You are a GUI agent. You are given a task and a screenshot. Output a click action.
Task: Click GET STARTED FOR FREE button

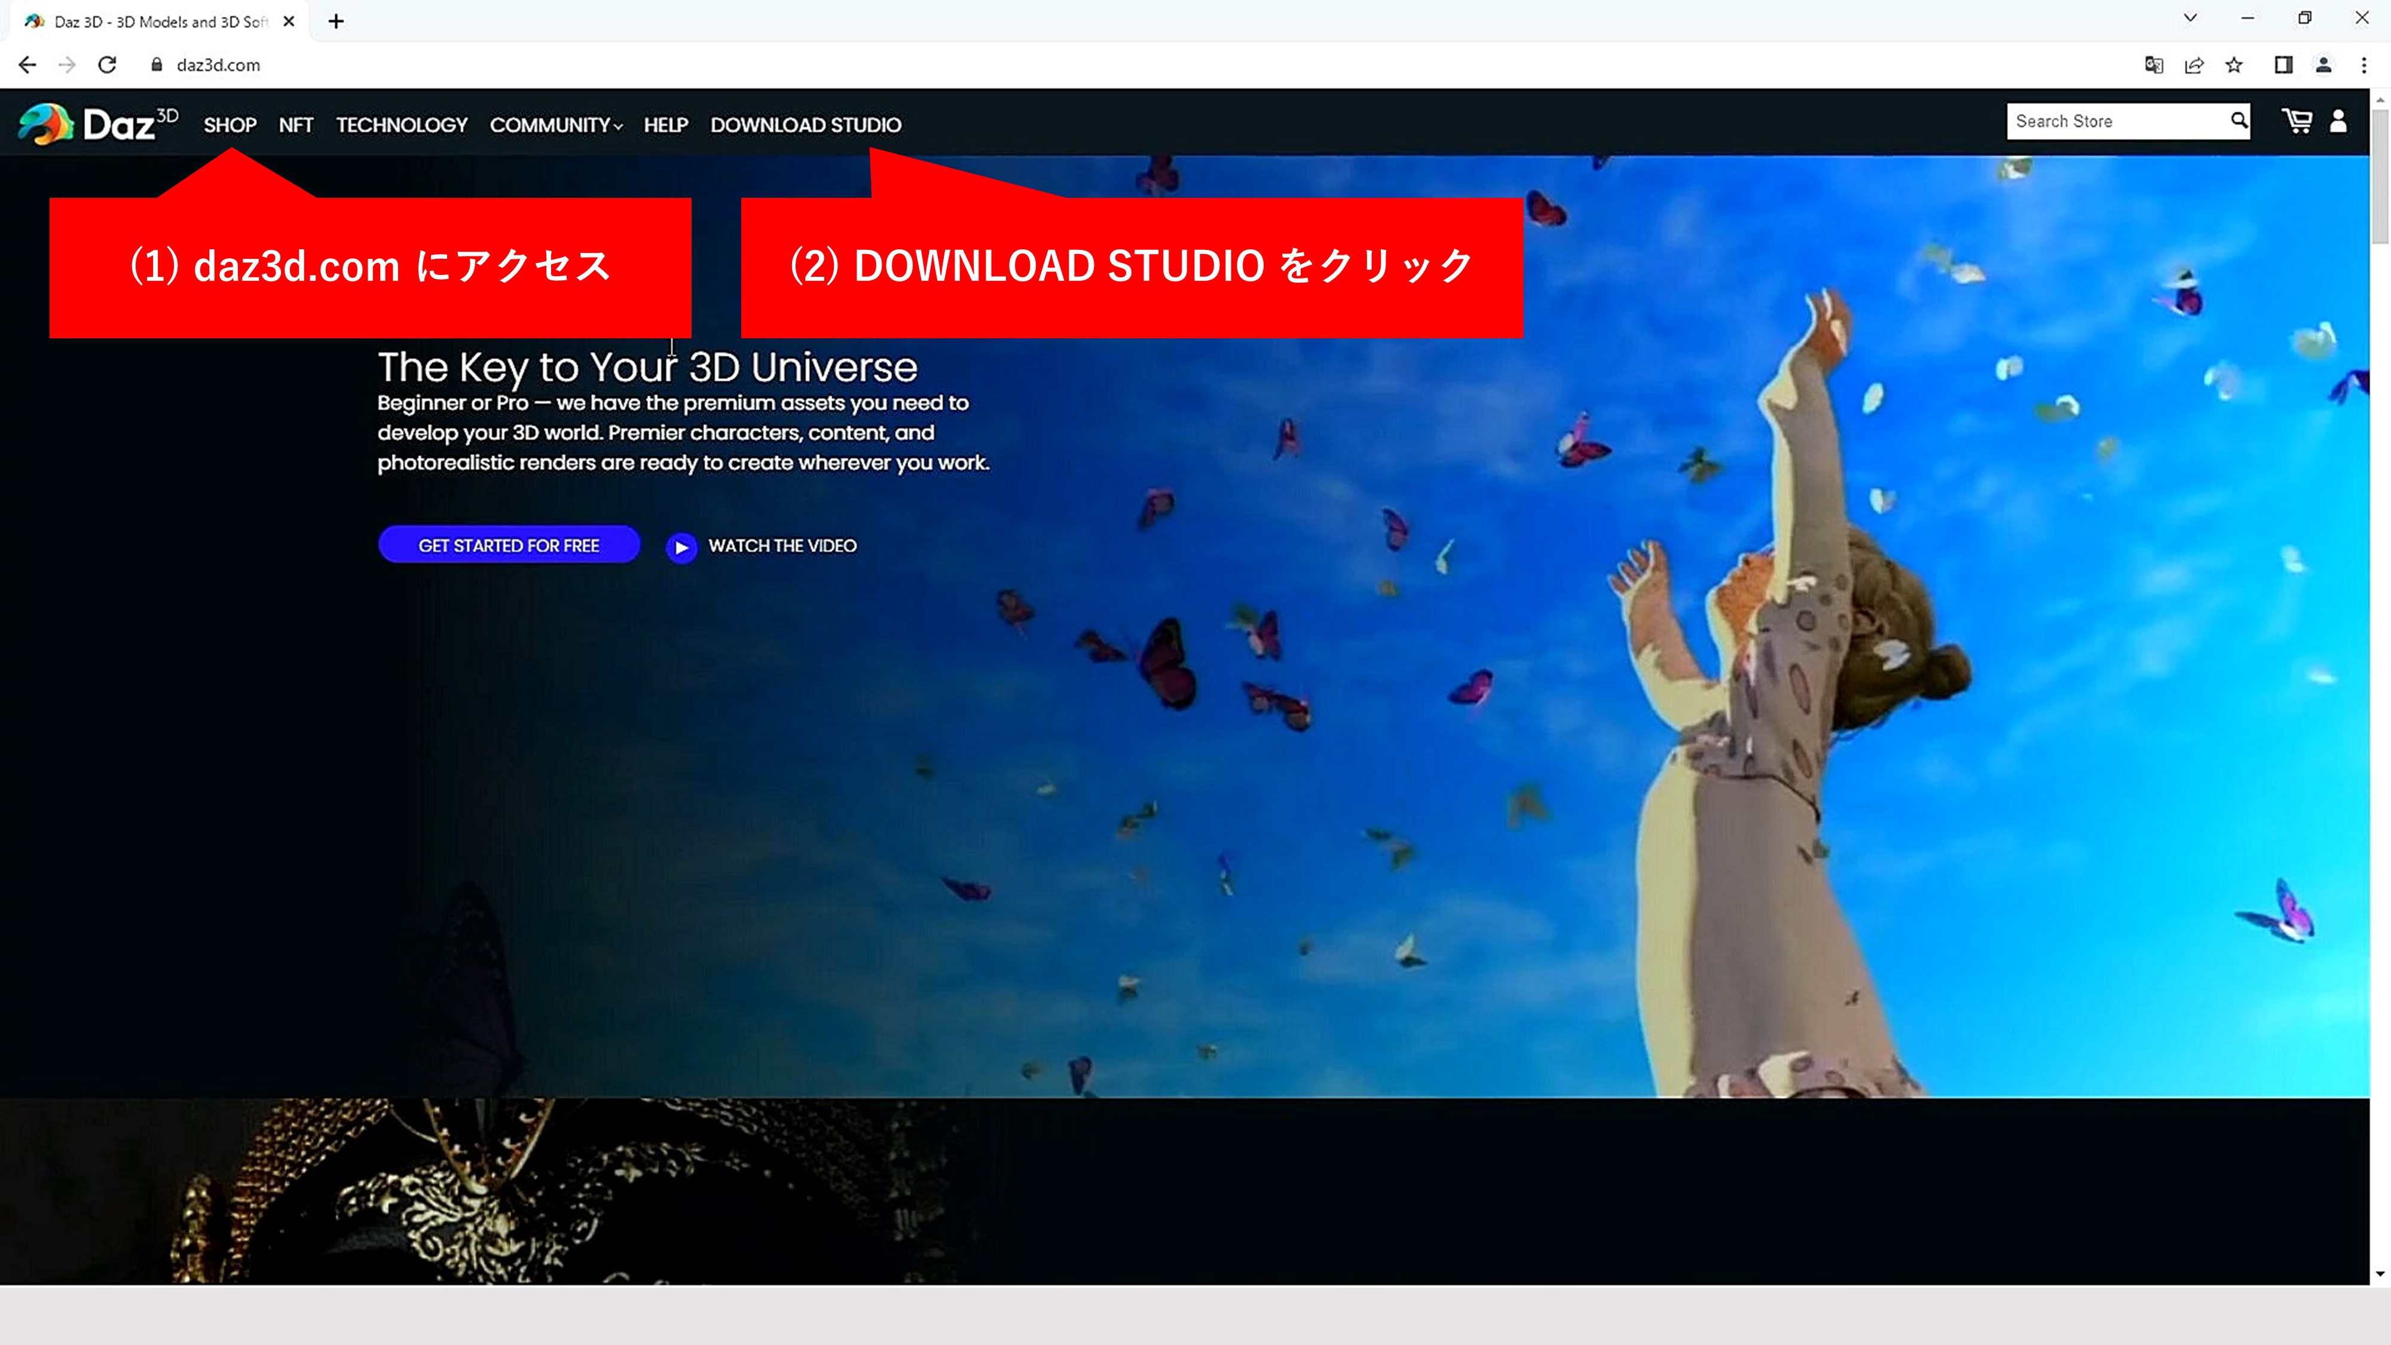pos(509,545)
